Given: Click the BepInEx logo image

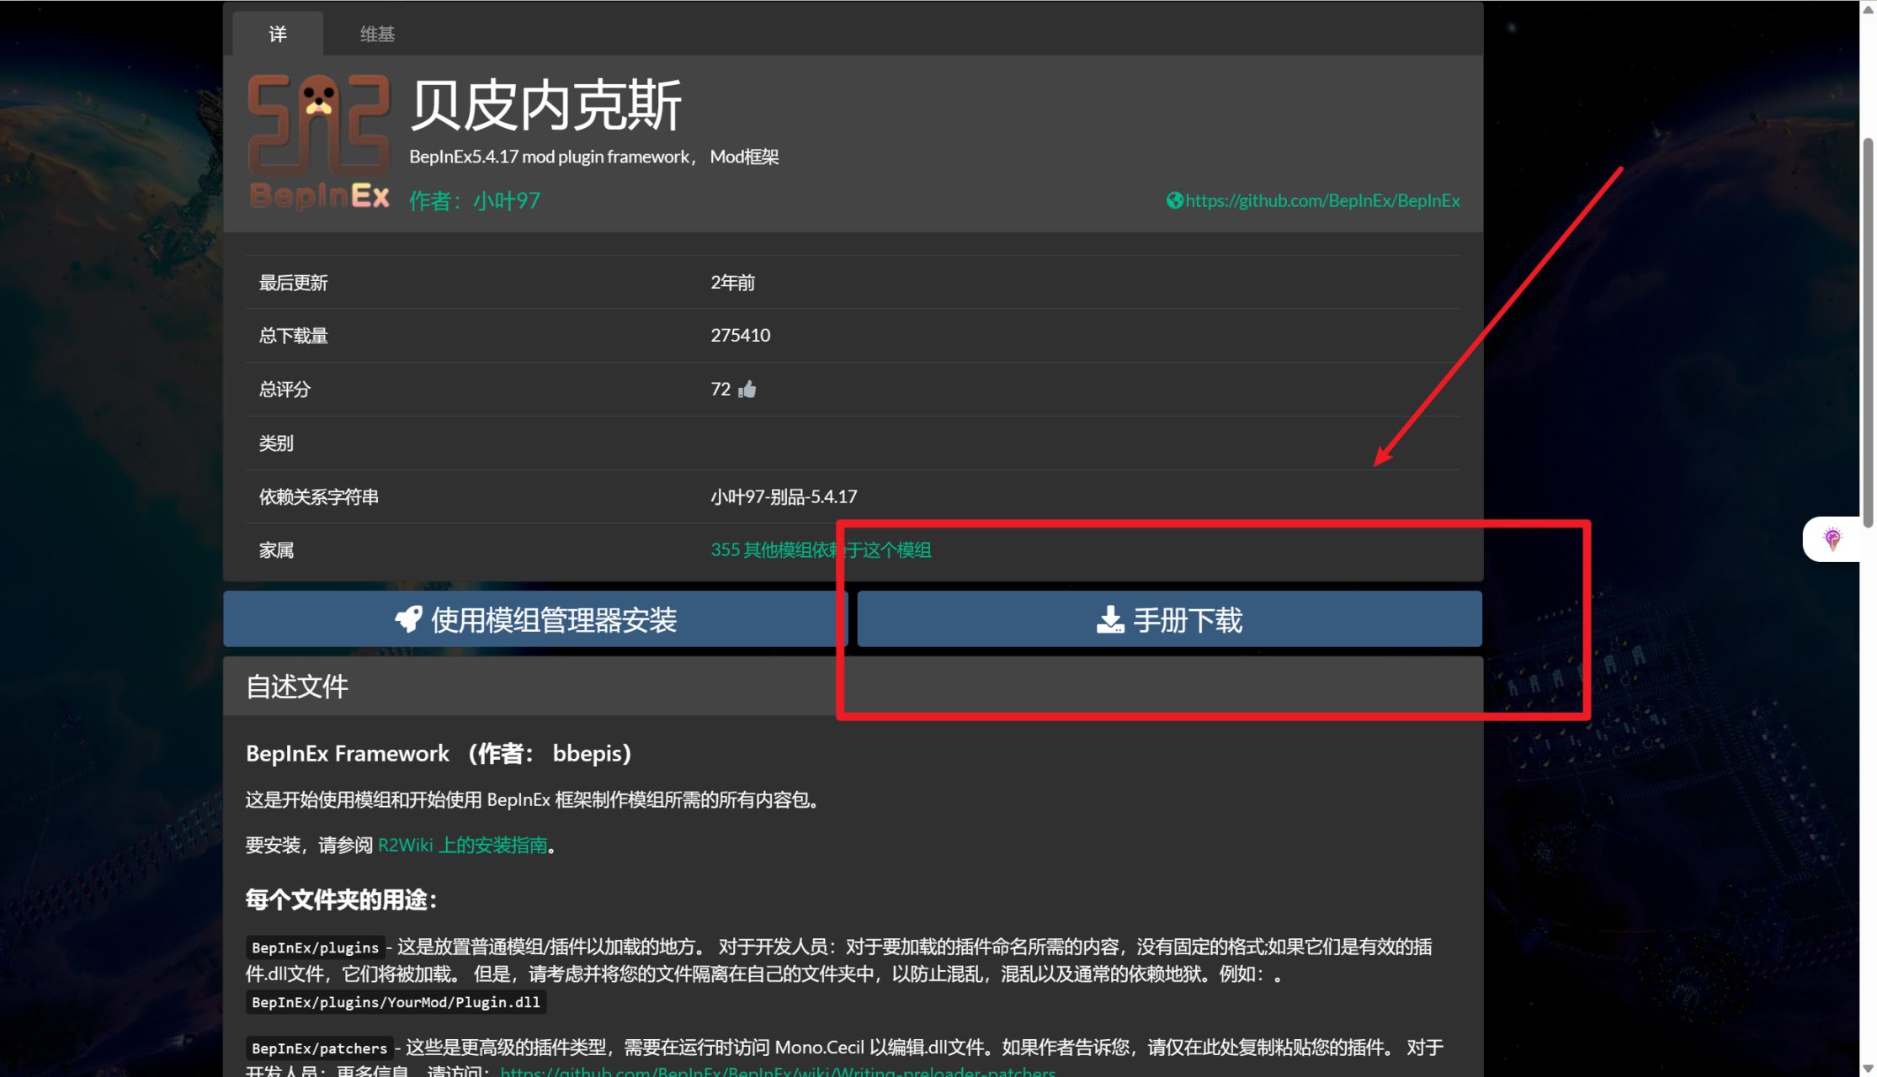Looking at the screenshot, I should (319, 141).
